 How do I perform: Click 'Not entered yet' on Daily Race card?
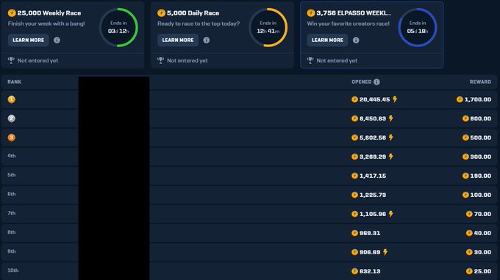(x=187, y=60)
